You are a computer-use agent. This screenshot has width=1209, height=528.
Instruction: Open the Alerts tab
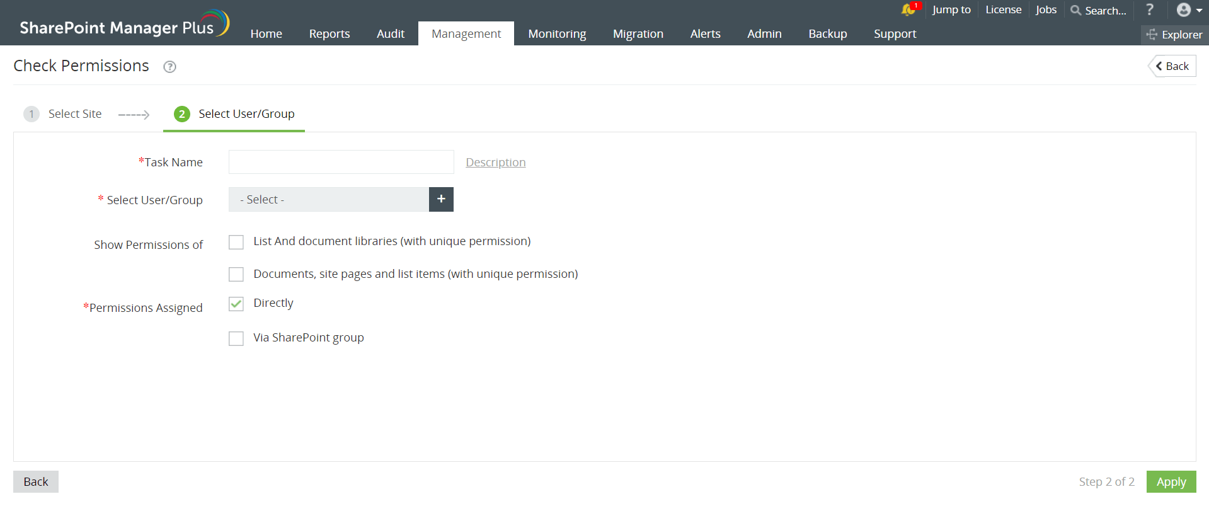pyautogui.click(x=706, y=33)
